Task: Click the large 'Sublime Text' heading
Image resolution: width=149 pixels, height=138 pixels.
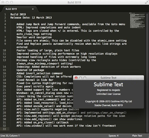Action: point(108,84)
